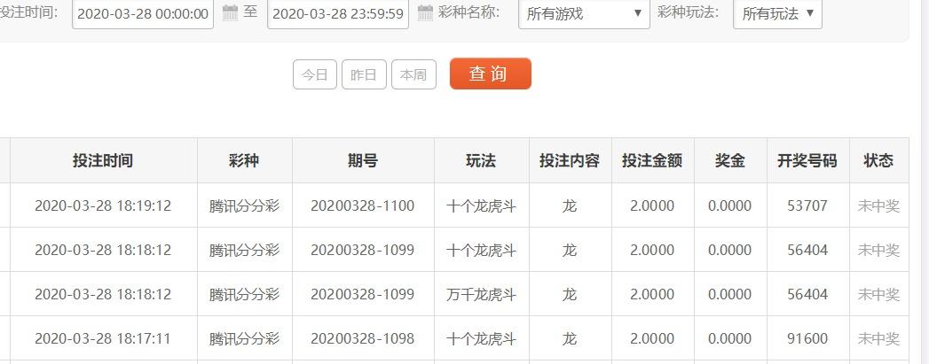Click the 玩法 column header
929x364 pixels.
tap(481, 160)
